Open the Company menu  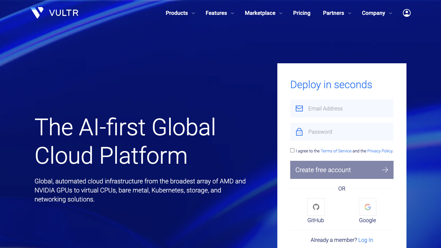click(x=374, y=13)
